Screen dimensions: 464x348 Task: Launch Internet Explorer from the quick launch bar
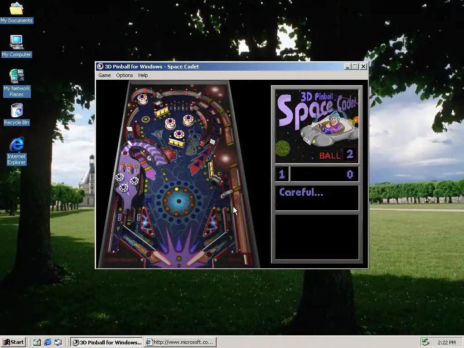[x=48, y=343]
